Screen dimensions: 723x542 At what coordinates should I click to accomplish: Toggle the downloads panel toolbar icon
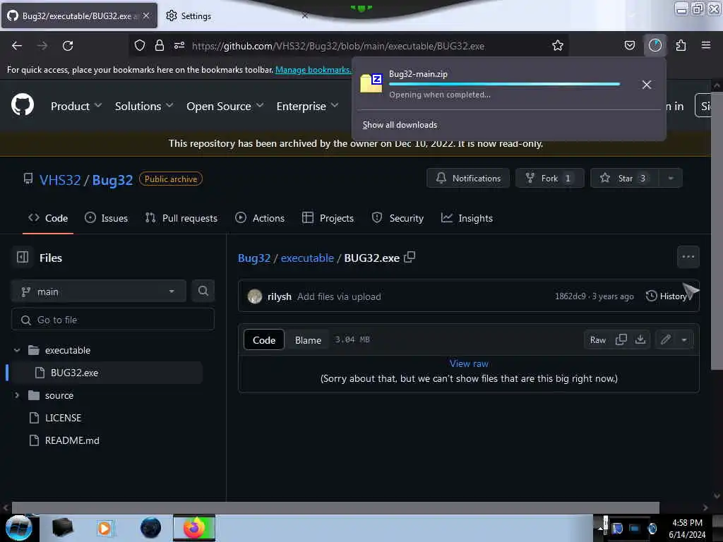[655, 45]
